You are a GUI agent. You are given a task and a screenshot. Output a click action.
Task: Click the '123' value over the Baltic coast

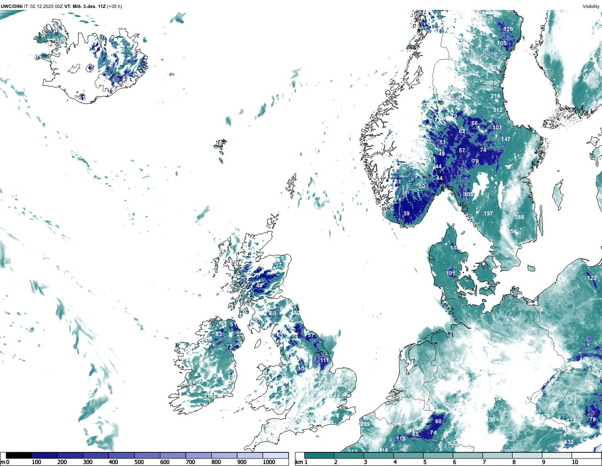592,278
